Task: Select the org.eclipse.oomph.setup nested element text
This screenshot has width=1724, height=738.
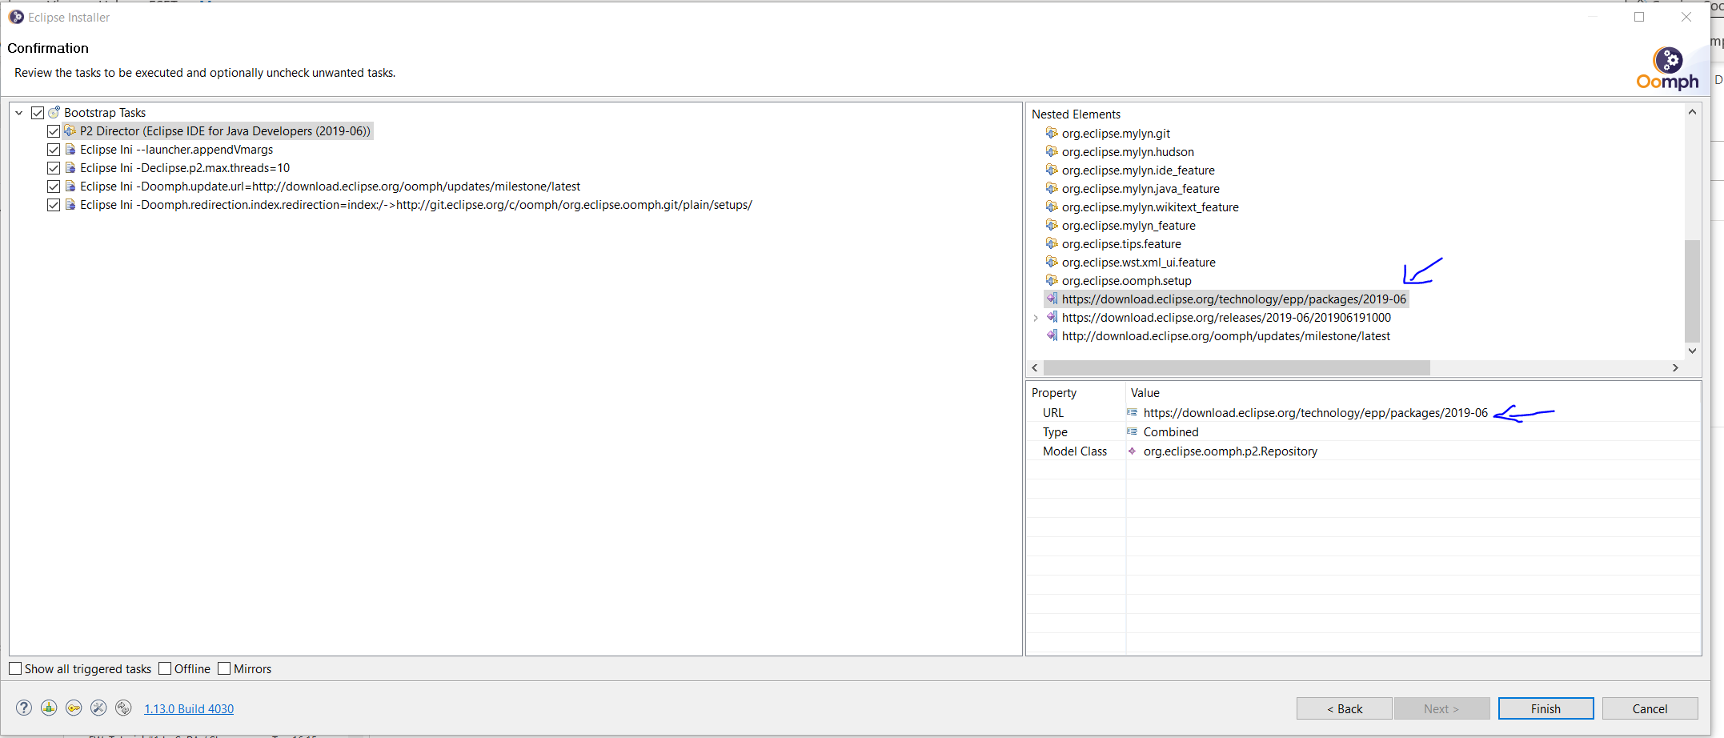Action: [x=1126, y=281]
